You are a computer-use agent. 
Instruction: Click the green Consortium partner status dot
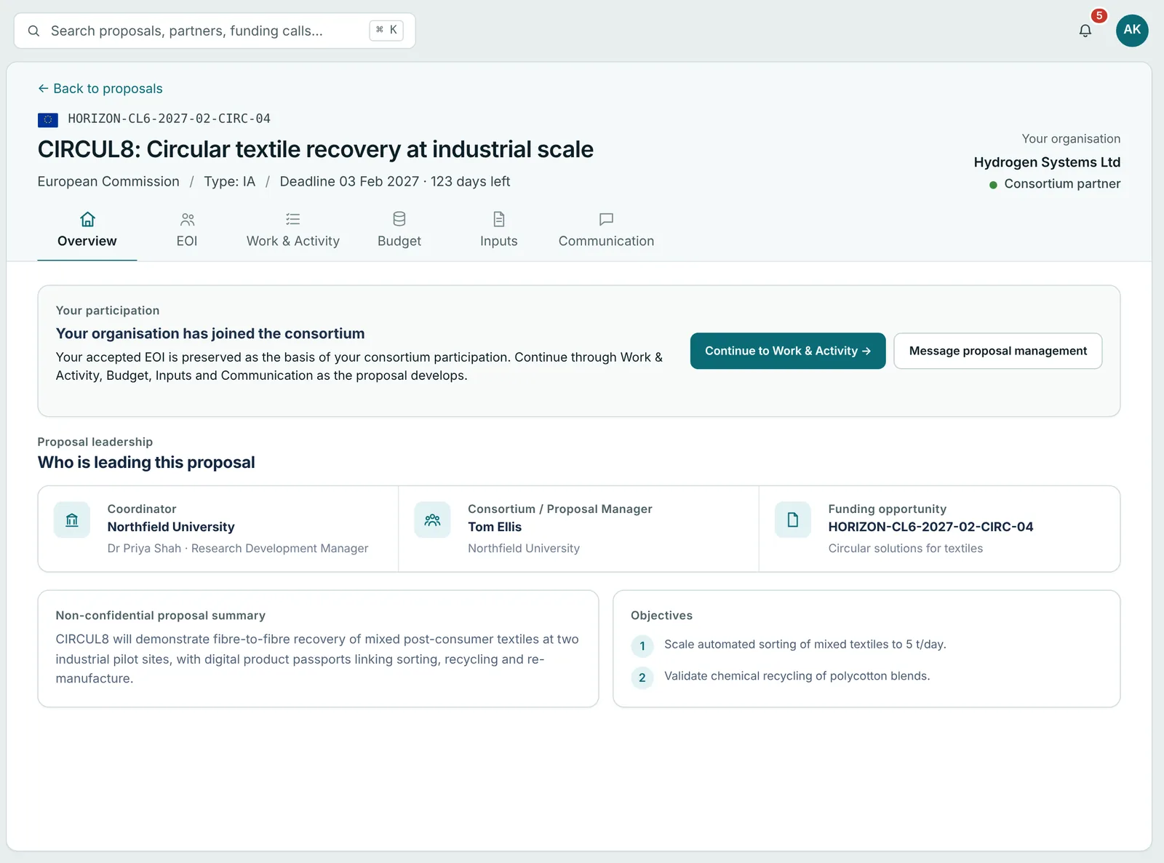993,185
